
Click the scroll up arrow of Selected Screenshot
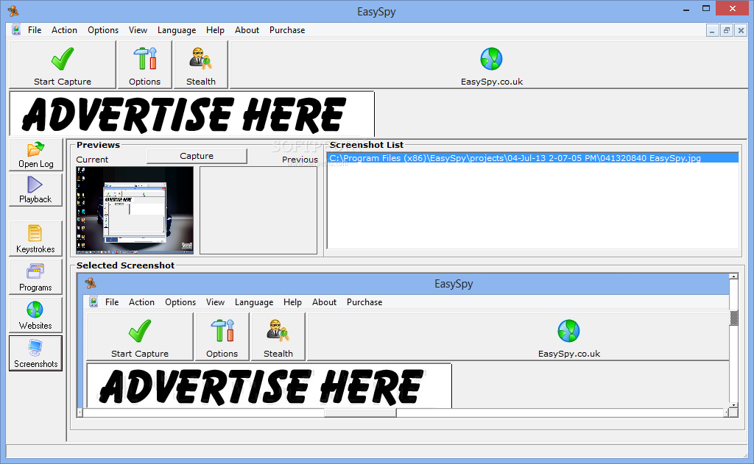pyautogui.click(x=734, y=276)
